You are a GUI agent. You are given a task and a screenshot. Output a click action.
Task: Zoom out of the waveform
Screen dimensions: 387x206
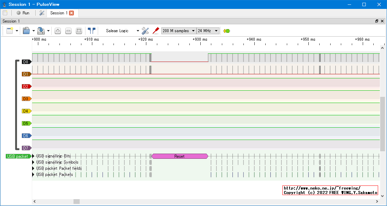pos(68,31)
